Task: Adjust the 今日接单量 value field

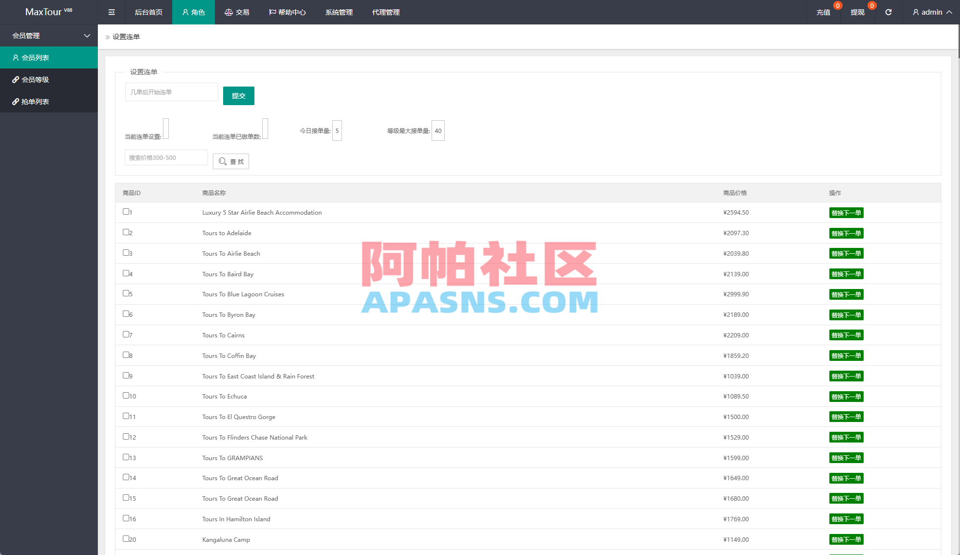Action: point(337,131)
